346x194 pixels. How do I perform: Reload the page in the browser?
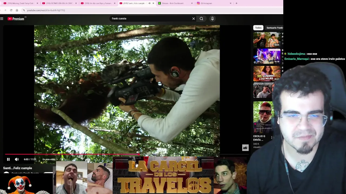pyautogui.click(x=11, y=10)
